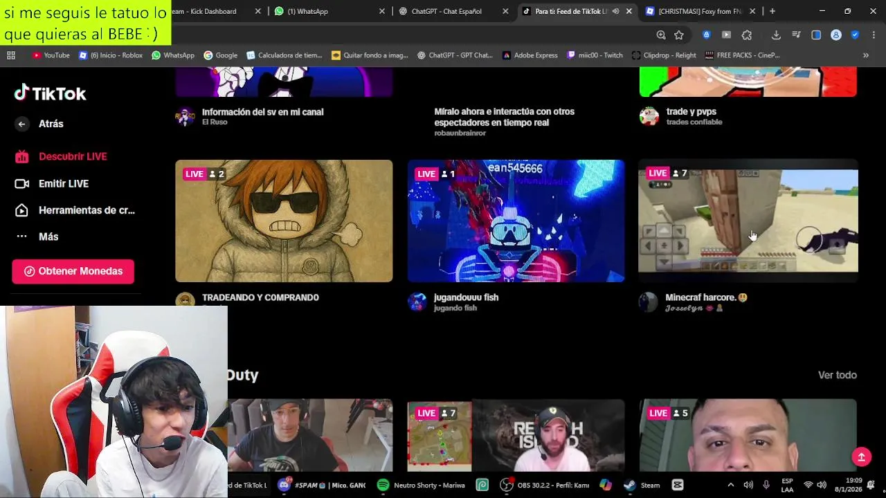Open ESP LAA language switcher

click(x=787, y=485)
